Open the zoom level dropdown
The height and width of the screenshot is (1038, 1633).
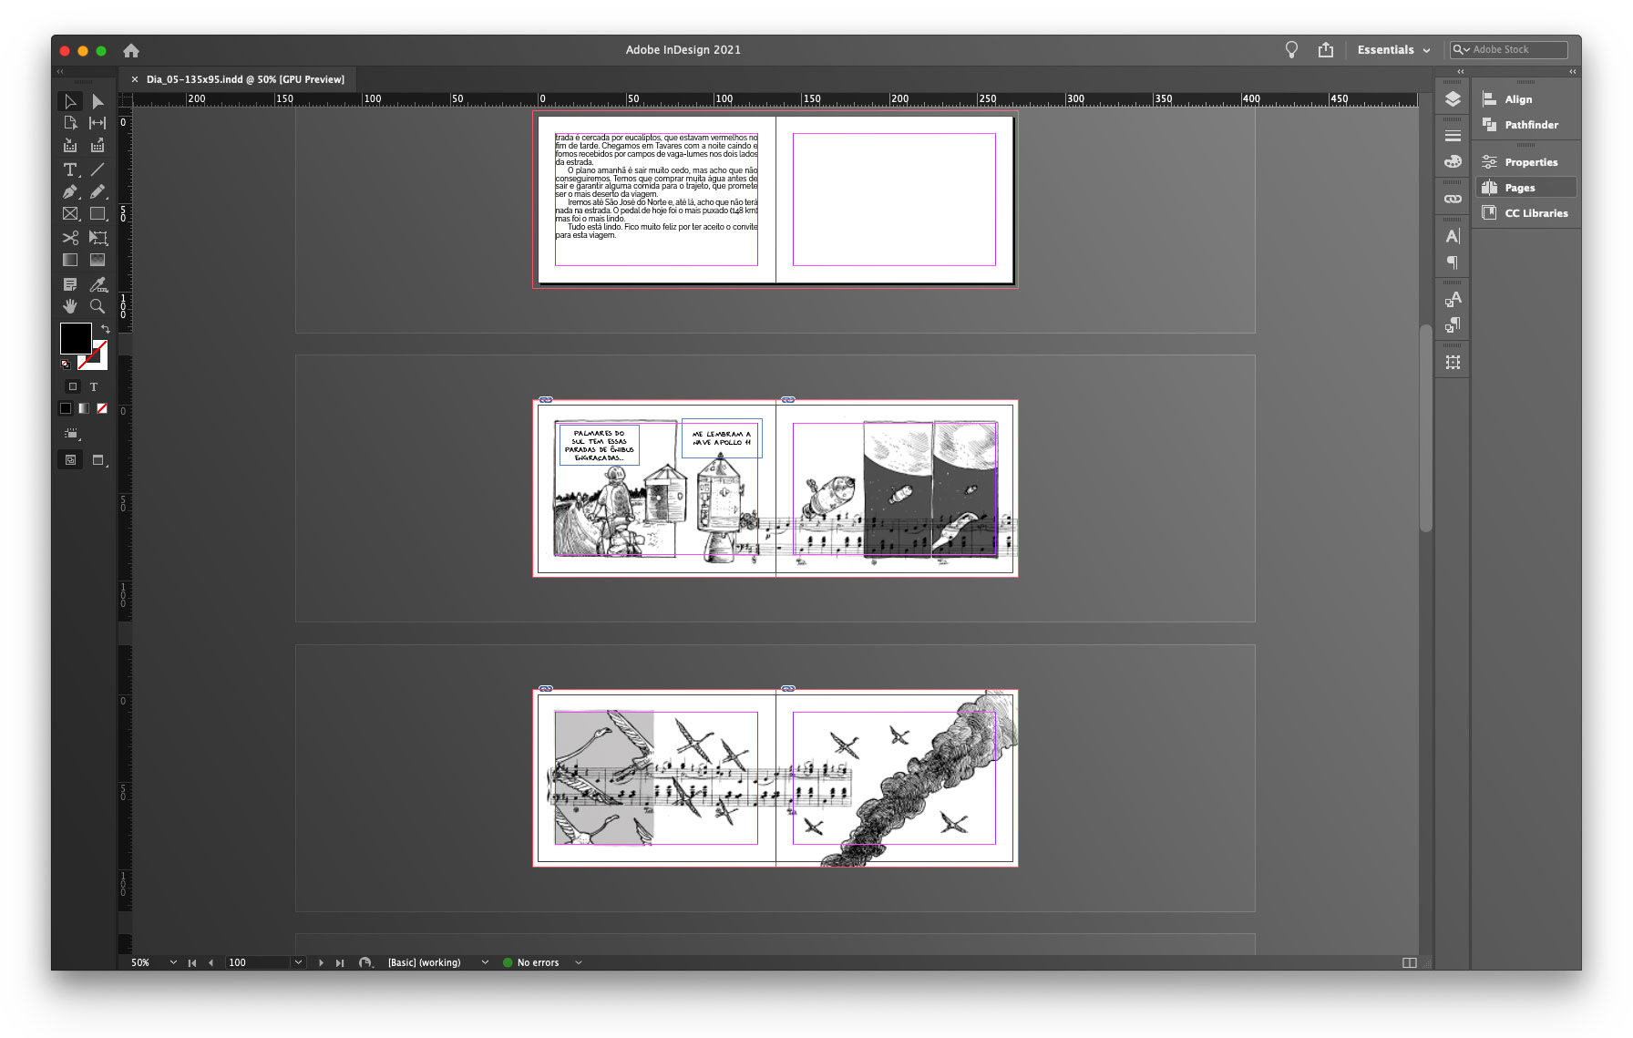[173, 962]
